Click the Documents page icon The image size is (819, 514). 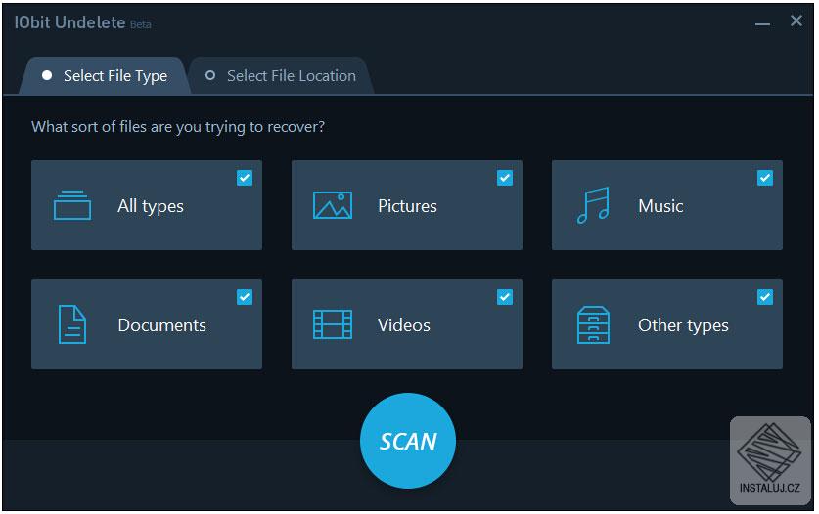[x=72, y=324]
